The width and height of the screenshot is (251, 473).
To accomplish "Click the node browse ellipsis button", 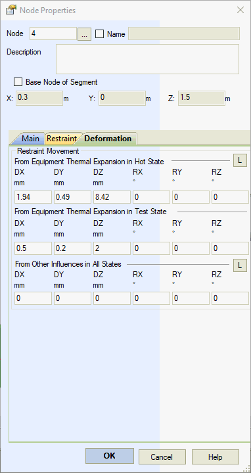I will (x=85, y=34).
